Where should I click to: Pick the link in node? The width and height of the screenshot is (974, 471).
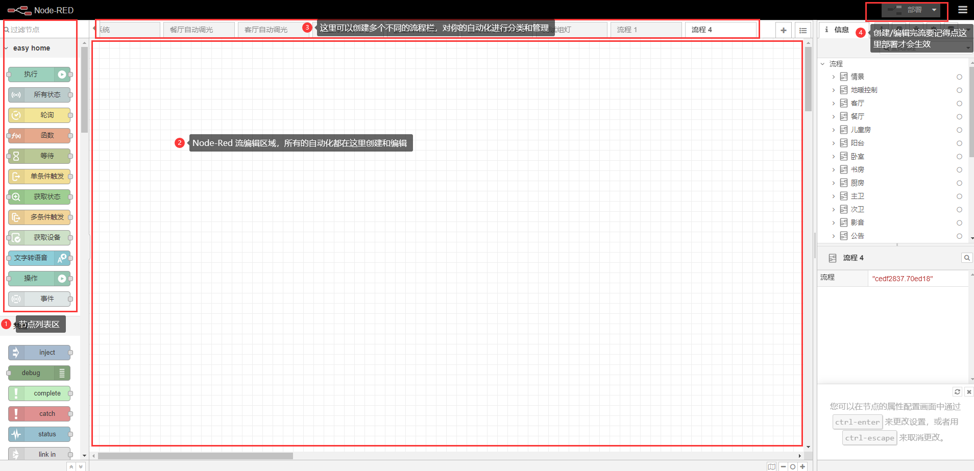coord(39,454)
